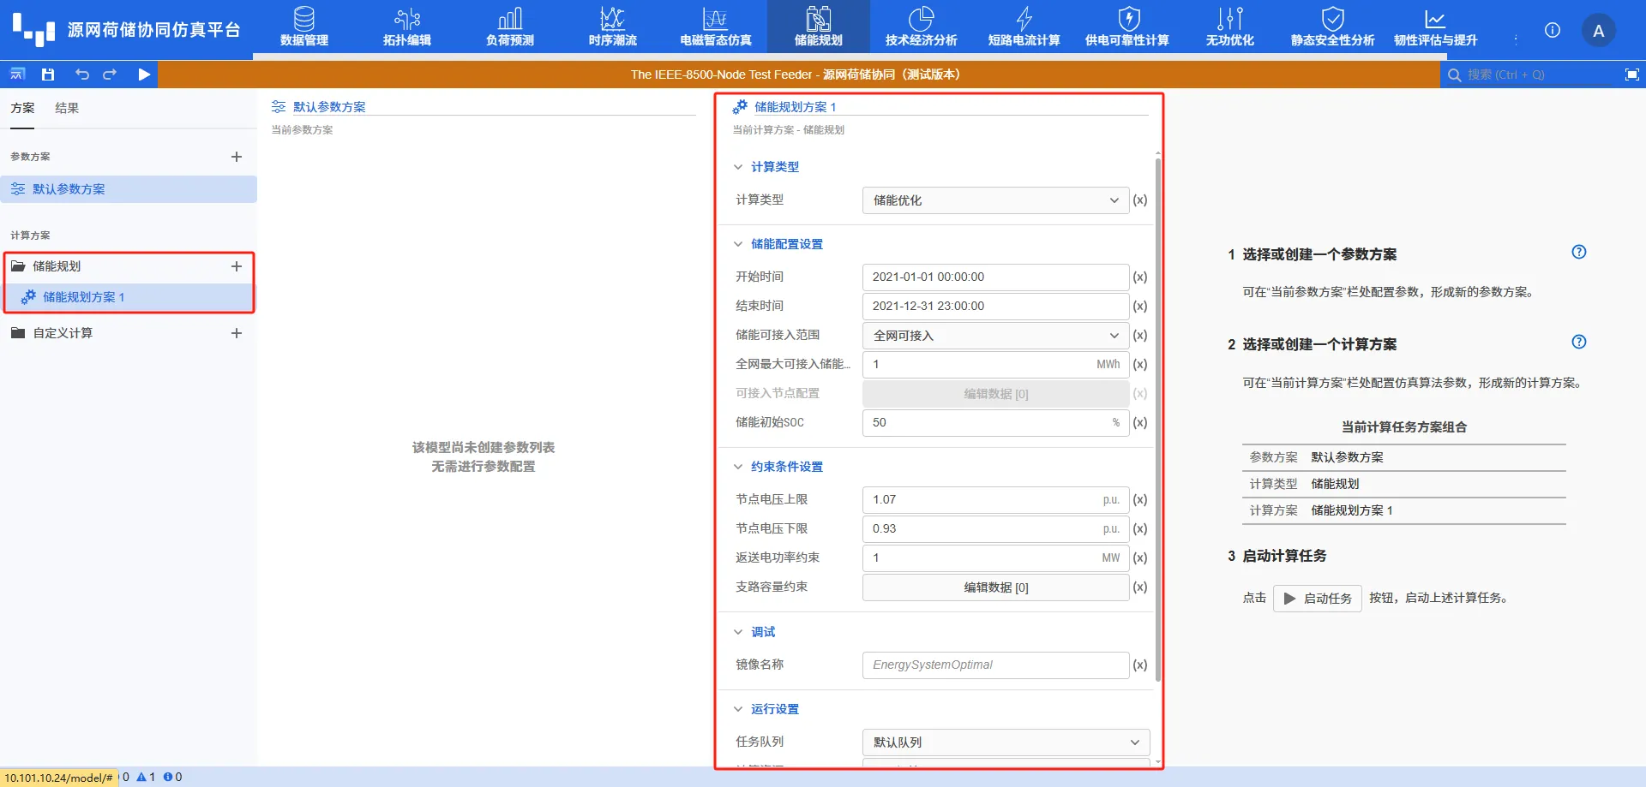Click the undo arrow icon
Image resolution: width=1646 pixels, height=787 pixels.
point(82,75)
